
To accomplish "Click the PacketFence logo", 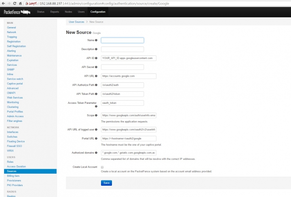I will point(17,12).
